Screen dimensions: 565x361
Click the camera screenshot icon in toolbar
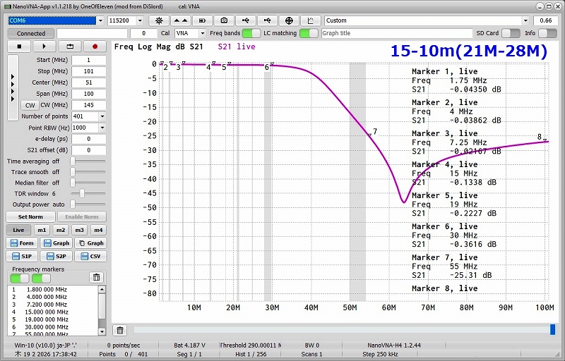(x=225, y=20)
